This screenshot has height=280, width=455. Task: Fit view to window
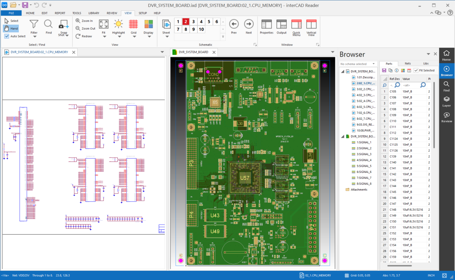[103, 25]
